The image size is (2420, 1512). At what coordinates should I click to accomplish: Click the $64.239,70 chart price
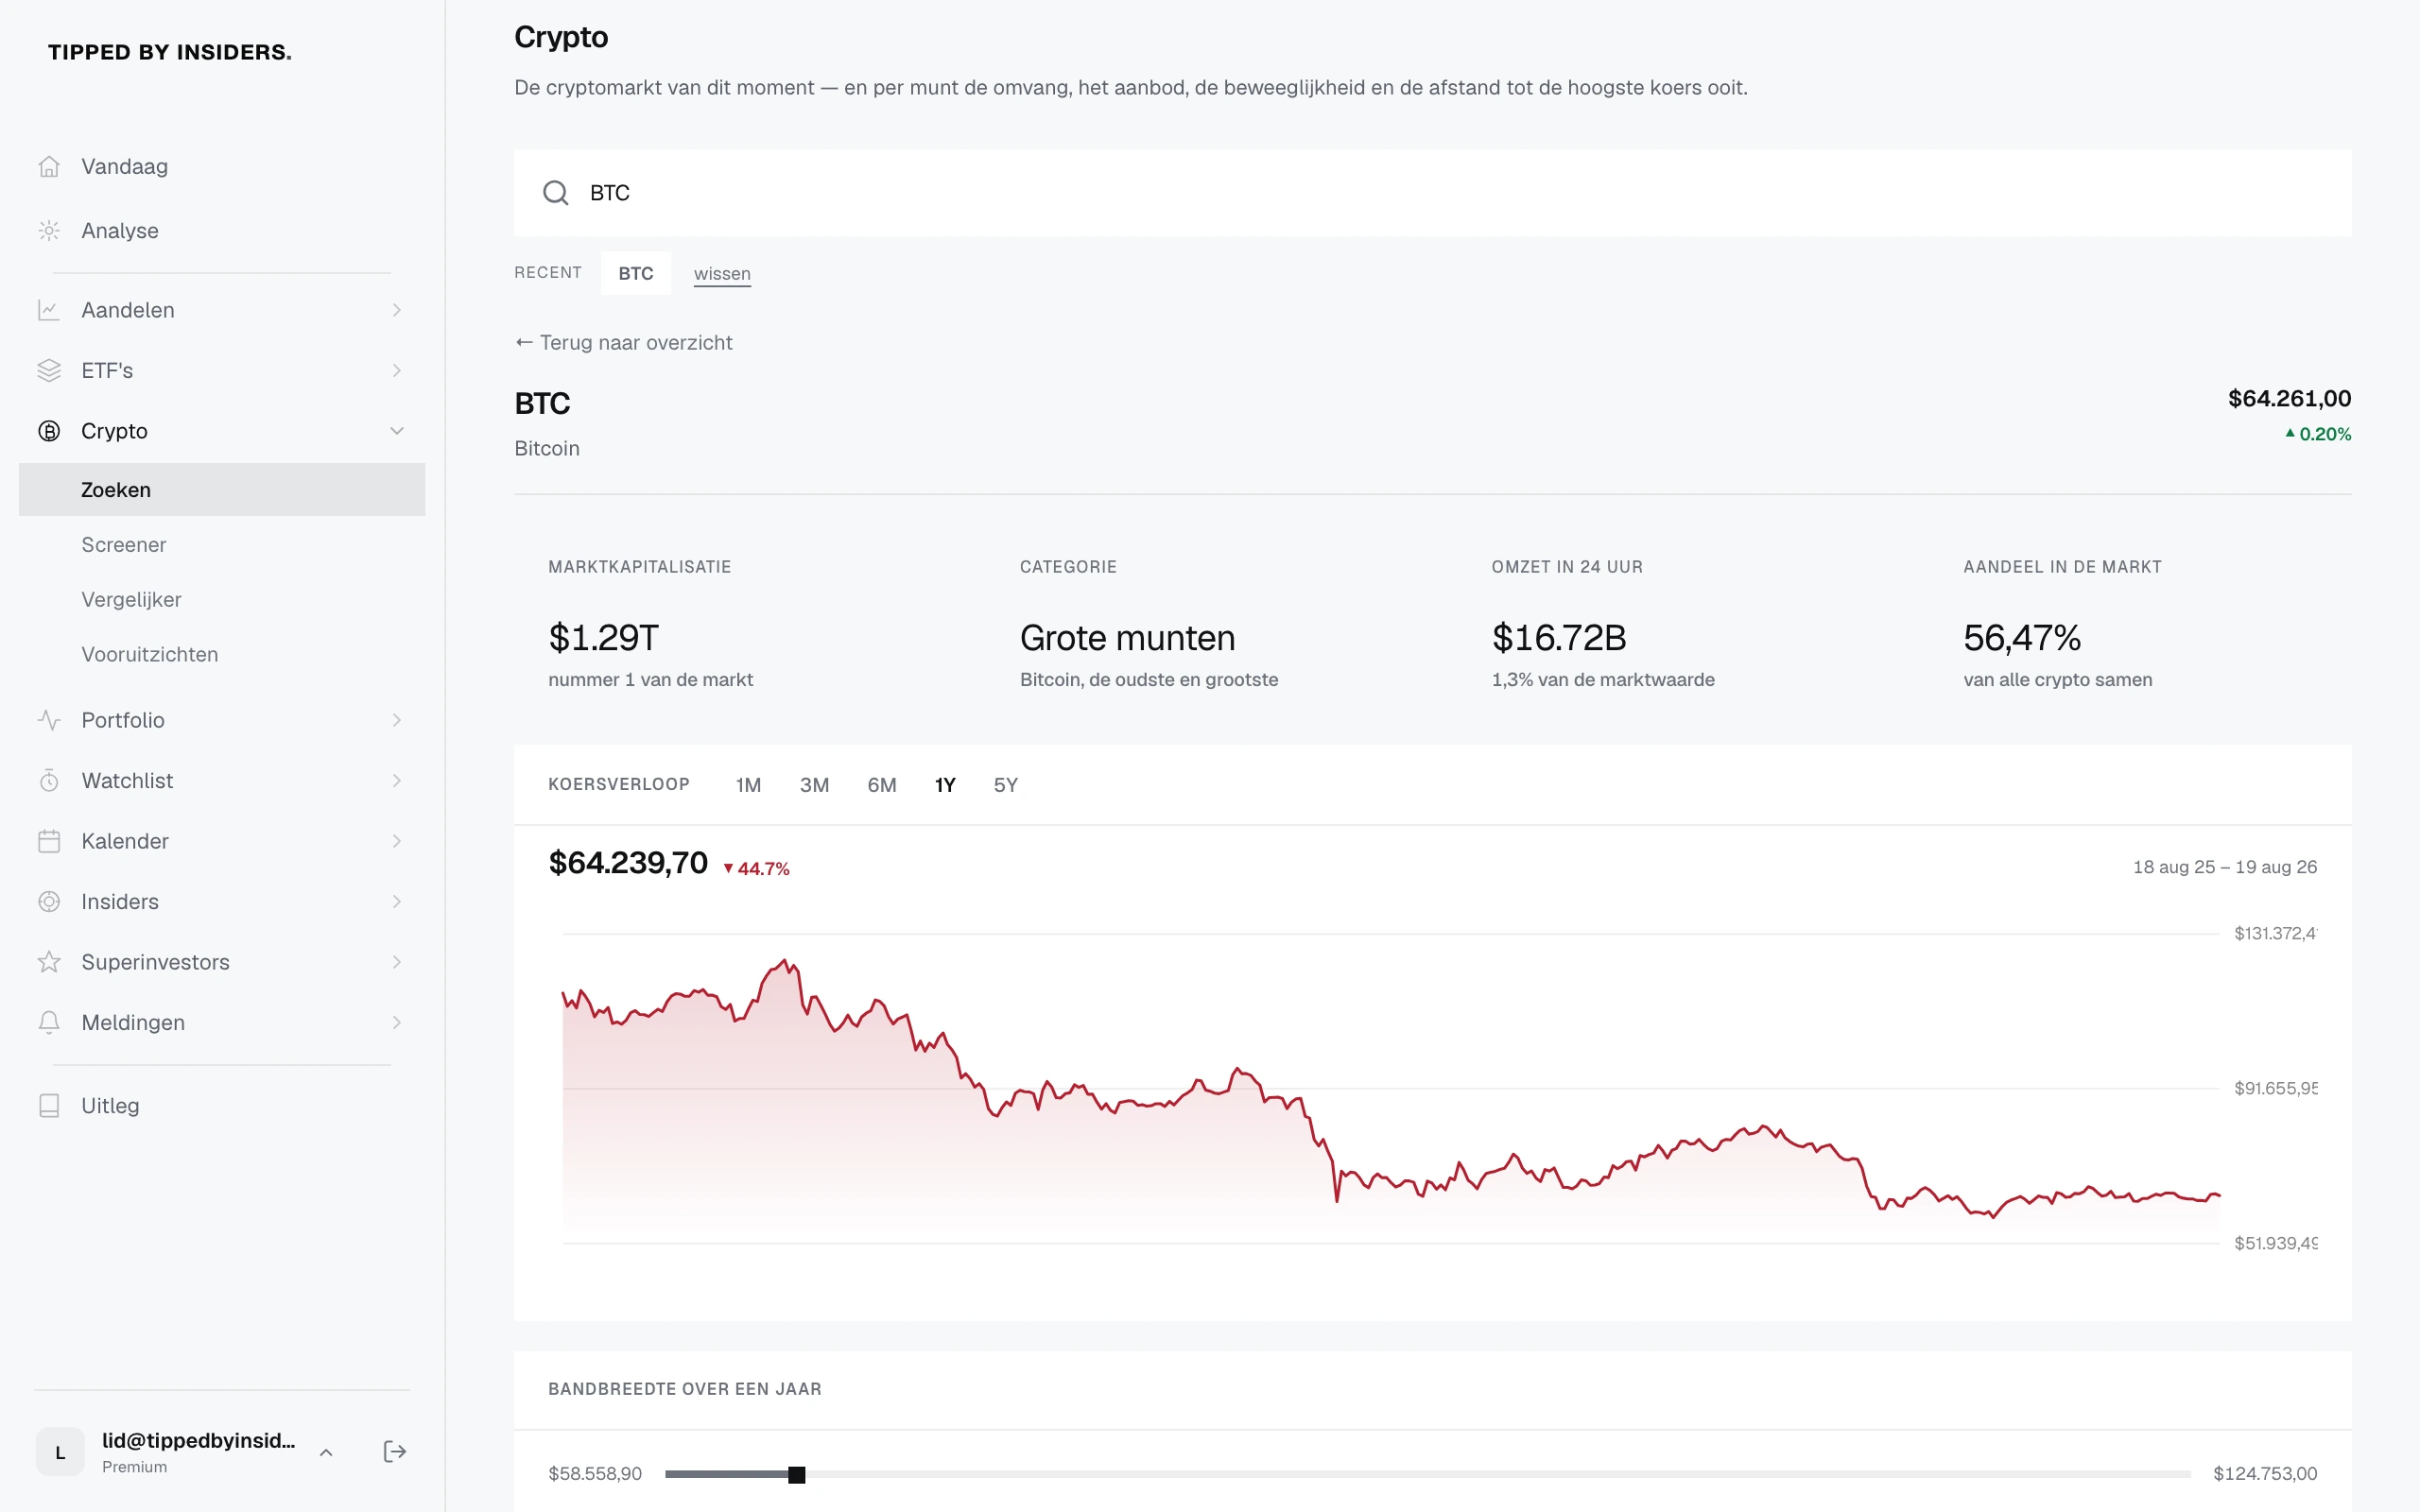[628, 863]
